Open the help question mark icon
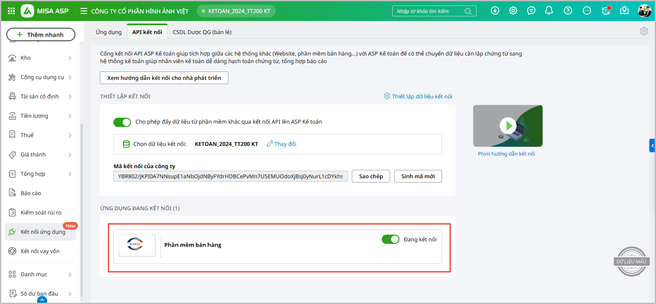 568,11
